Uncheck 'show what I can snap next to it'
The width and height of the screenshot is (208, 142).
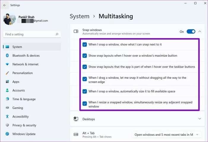pyautogui.click(x=85, y=44)
